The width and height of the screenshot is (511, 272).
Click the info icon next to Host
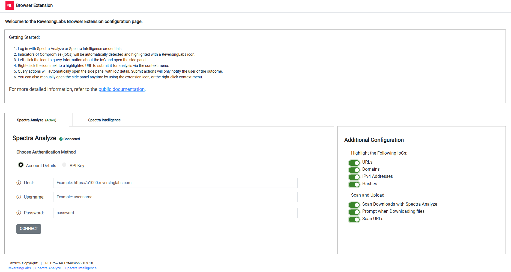coord(19,183)
